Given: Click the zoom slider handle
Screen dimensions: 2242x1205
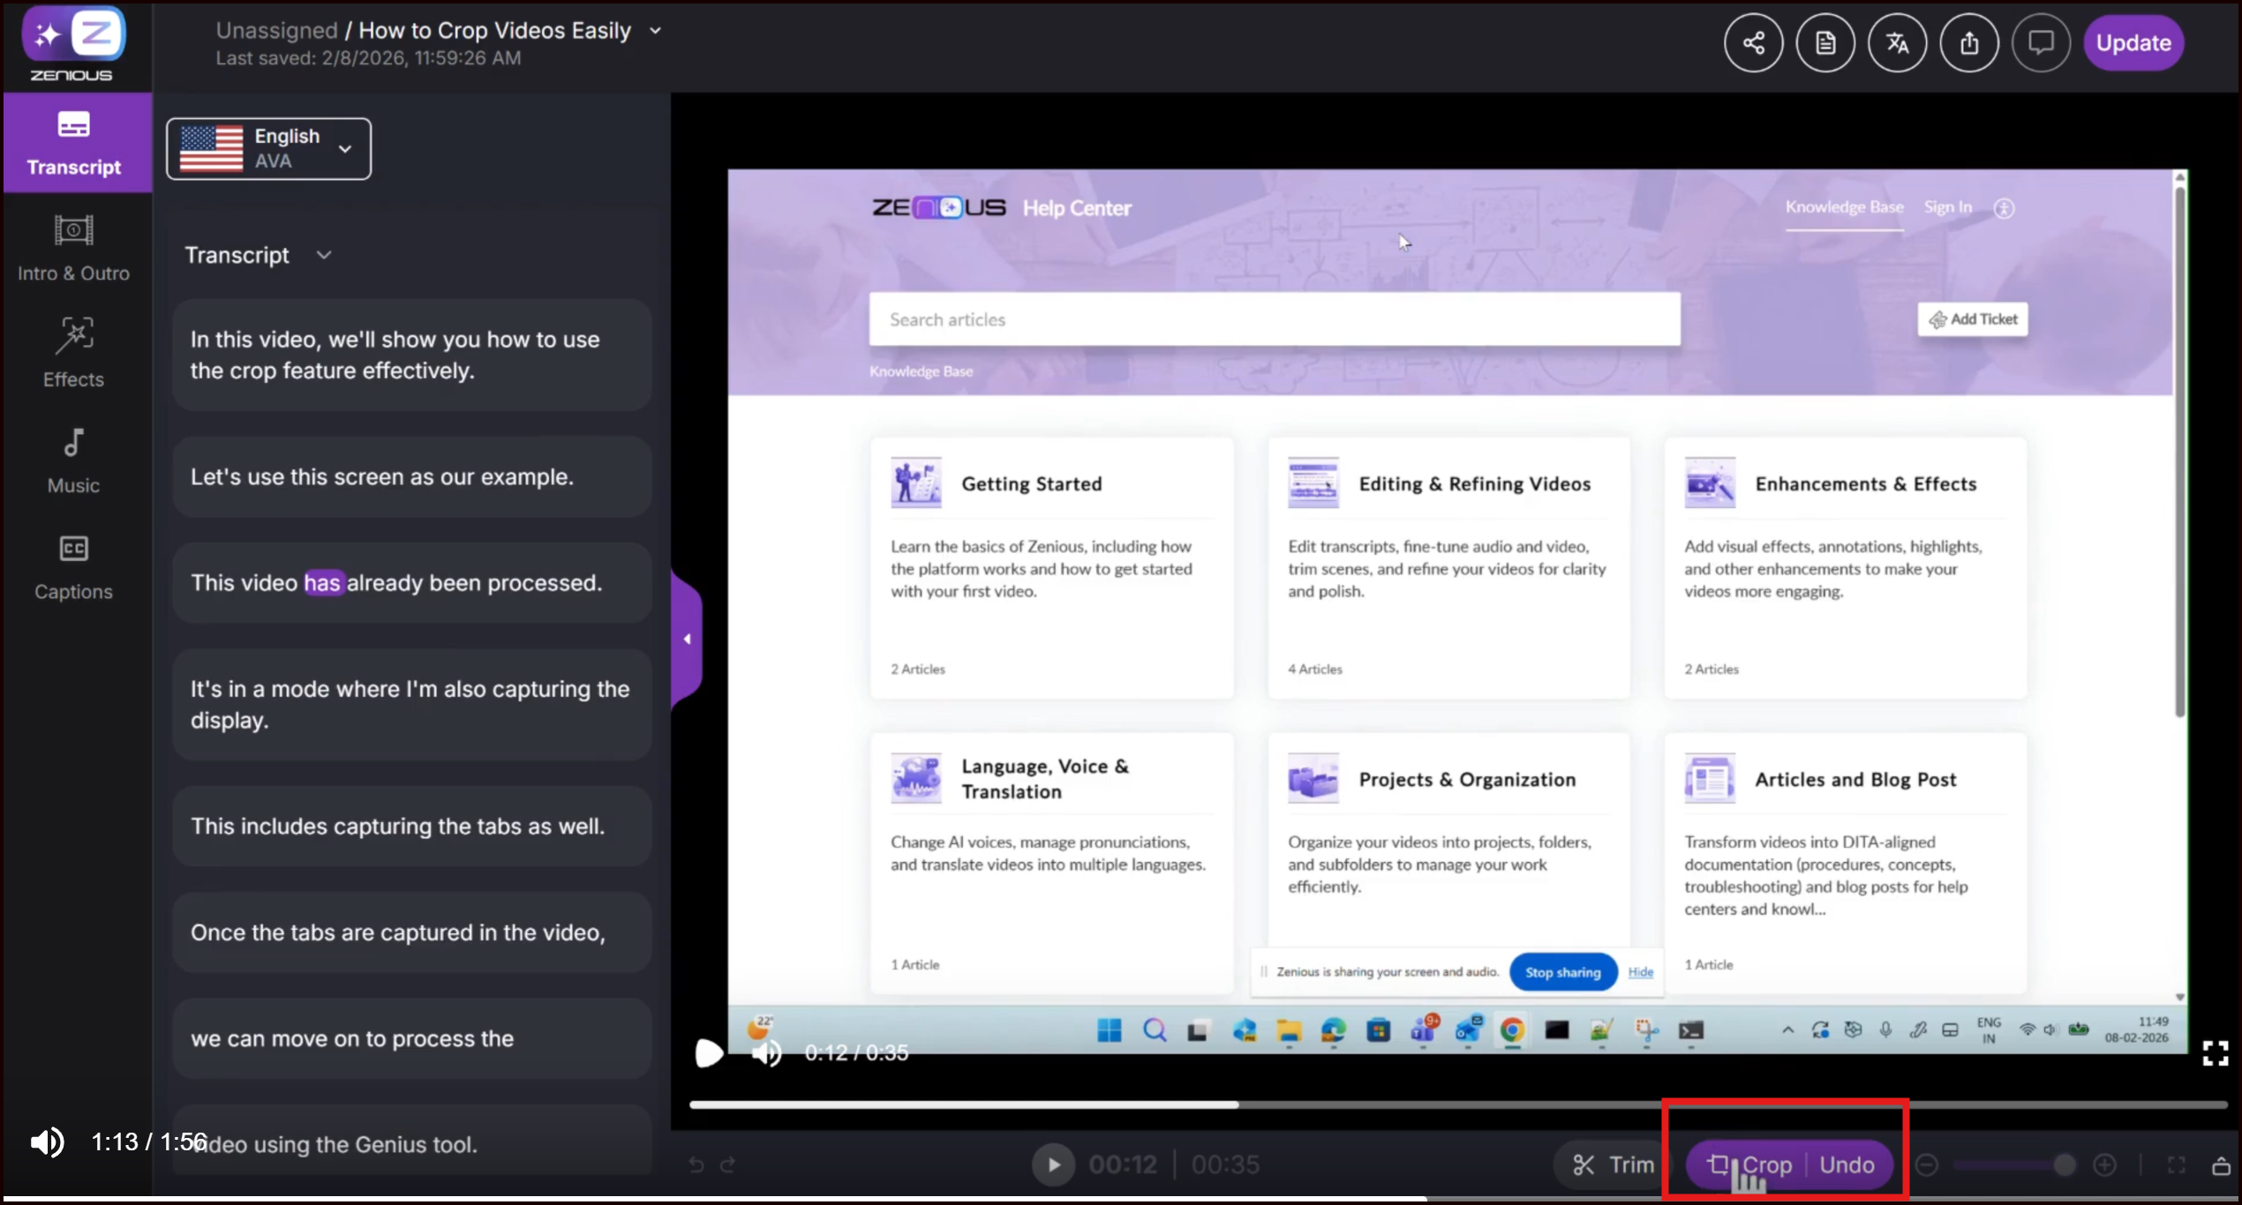Looking at the screenshot, I should pyautogui.click(x=2063, y=1164).
